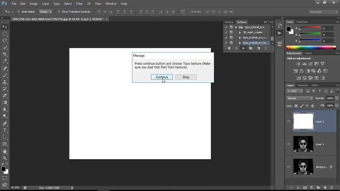
Task: Hide Layer 1 visibility eye
Action: 288,144
